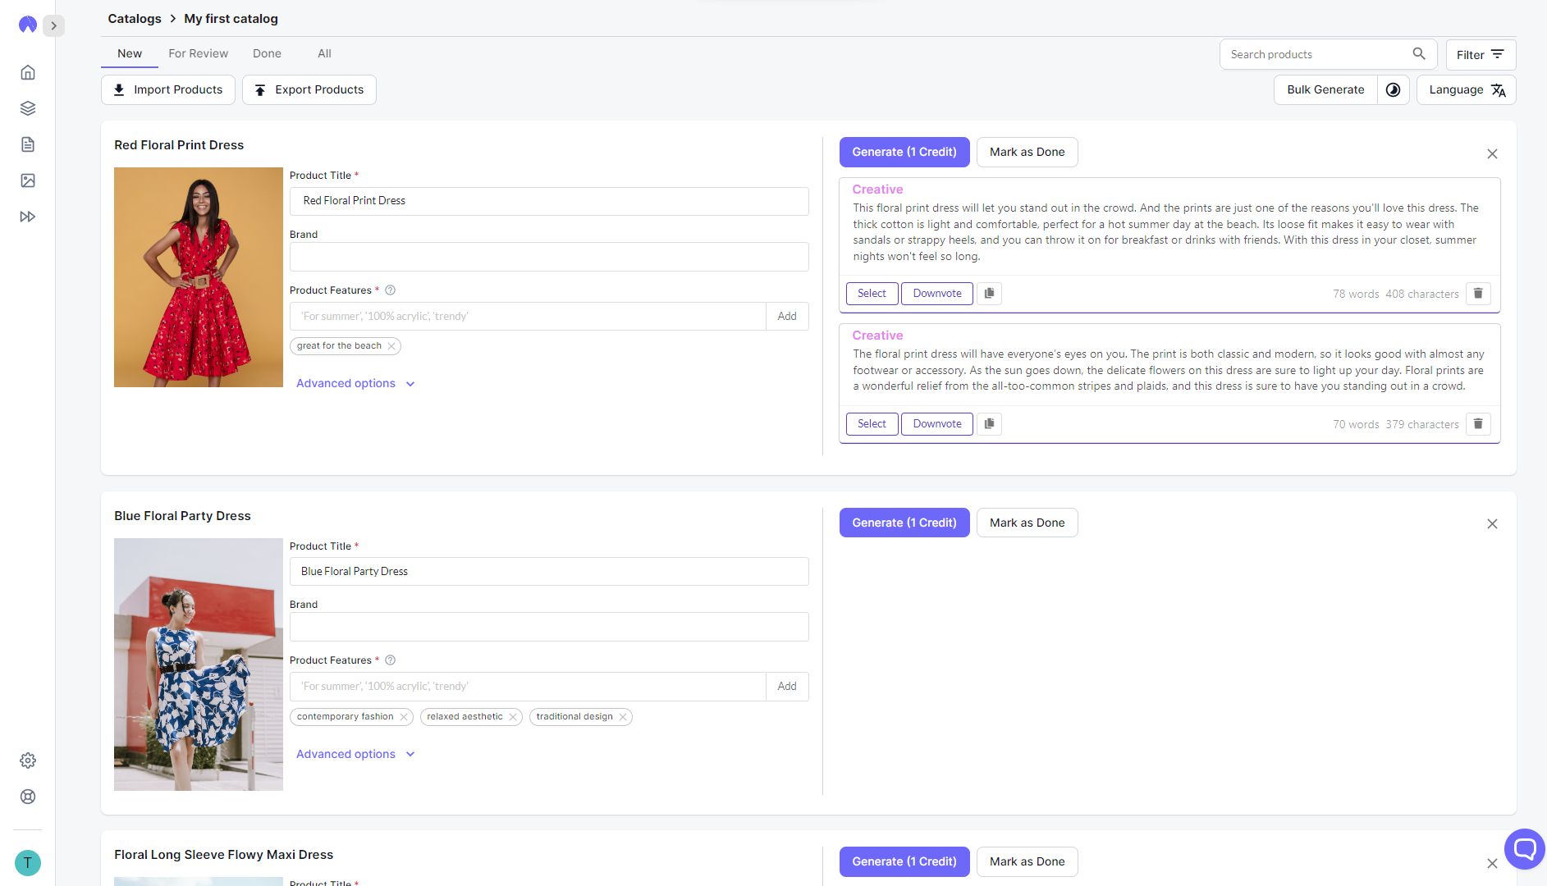The width and height of the screenshot is (1547, 886).
Task: Expand Advanced options for Blue Floral dress
Action: [355, 754]
